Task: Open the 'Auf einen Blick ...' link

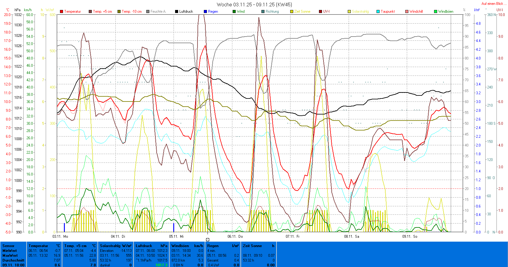Action: [492, 4]
